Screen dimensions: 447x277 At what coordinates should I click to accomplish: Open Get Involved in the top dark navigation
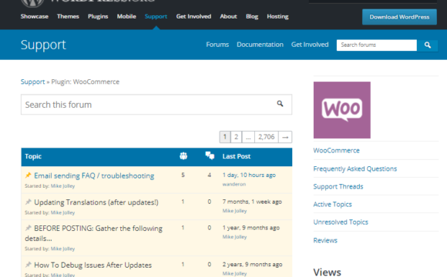click(x=193, y=16)
